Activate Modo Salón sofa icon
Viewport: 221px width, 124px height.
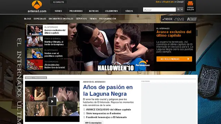point(190,3)
